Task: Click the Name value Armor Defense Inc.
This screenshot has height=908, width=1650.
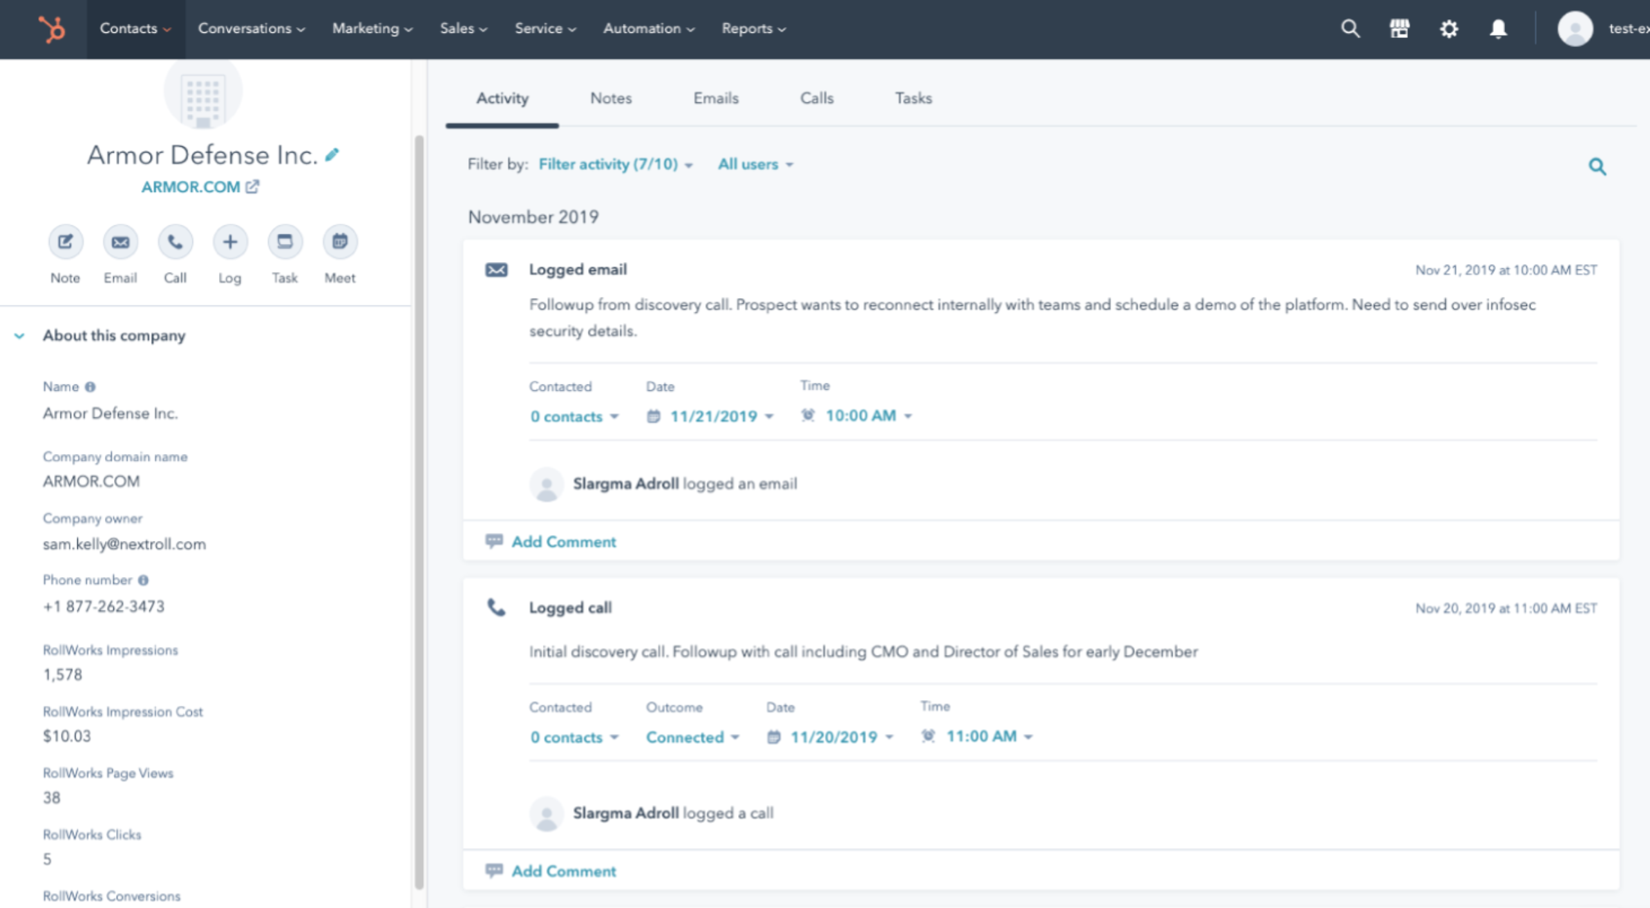Action: [110, 413]
